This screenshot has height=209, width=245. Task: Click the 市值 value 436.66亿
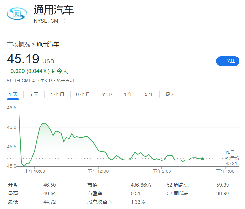(x=141, y=185)
